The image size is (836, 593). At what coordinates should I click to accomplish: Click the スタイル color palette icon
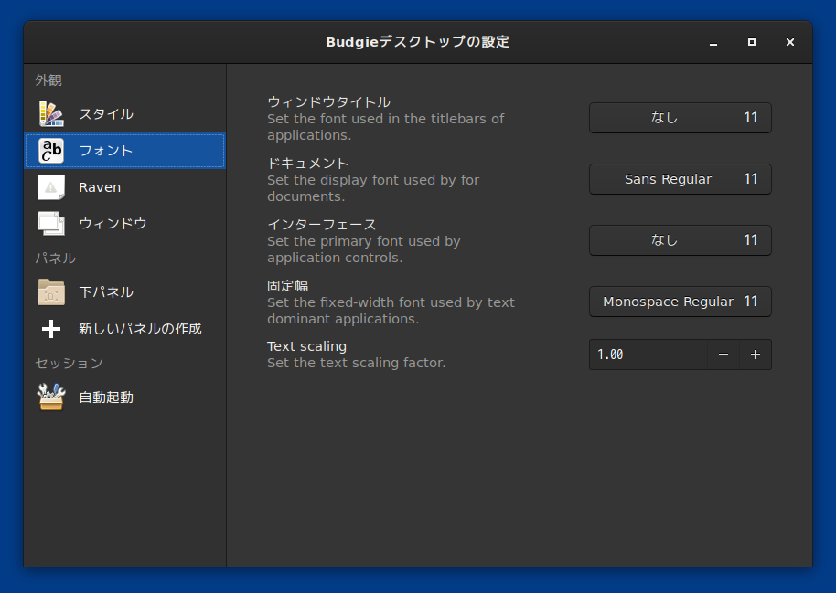pyautogui.click(x=51, y=114)
